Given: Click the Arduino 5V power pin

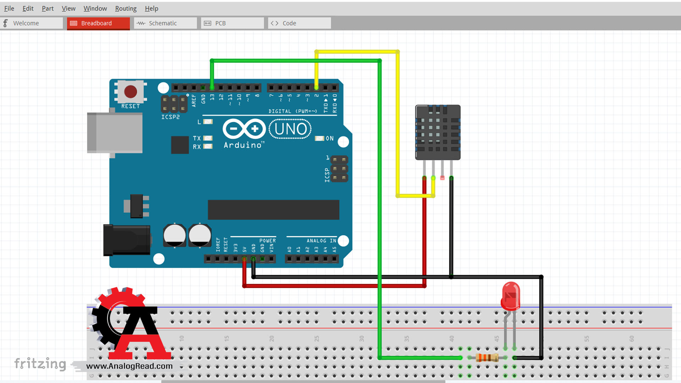Looking at the screenshot, I should 244,259.
